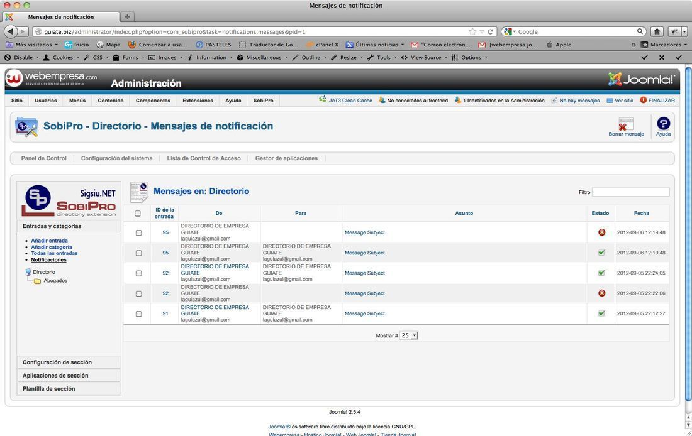692x436 pixels.
Task: Open a new tab with plus button
Action: [127, 17]
